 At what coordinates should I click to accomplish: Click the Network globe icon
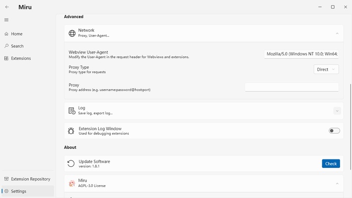[72, 33]
